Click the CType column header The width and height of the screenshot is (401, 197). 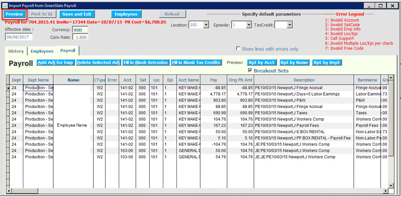pos(99,80)
